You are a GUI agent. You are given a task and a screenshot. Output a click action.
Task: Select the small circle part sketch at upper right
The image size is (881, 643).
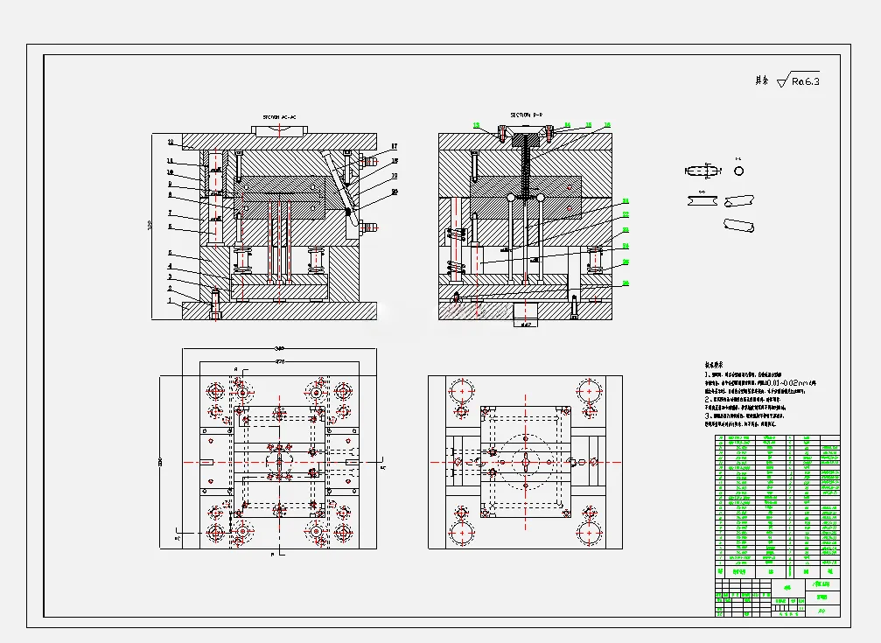(739, 171)
